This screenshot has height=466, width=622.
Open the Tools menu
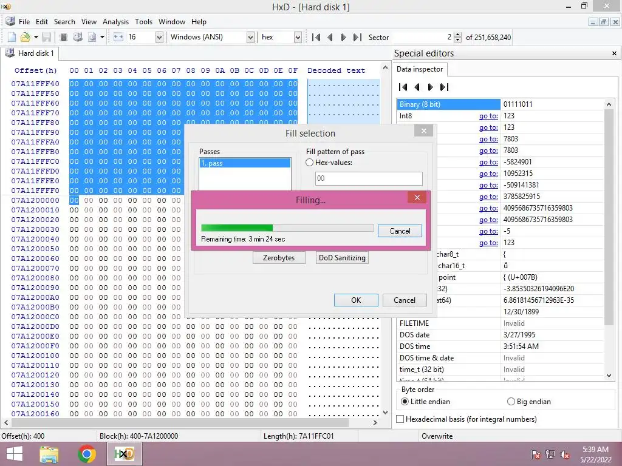(143, 22)
